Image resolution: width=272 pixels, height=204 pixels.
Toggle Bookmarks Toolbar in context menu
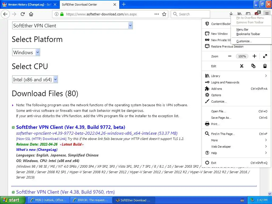tap(251, 34)
